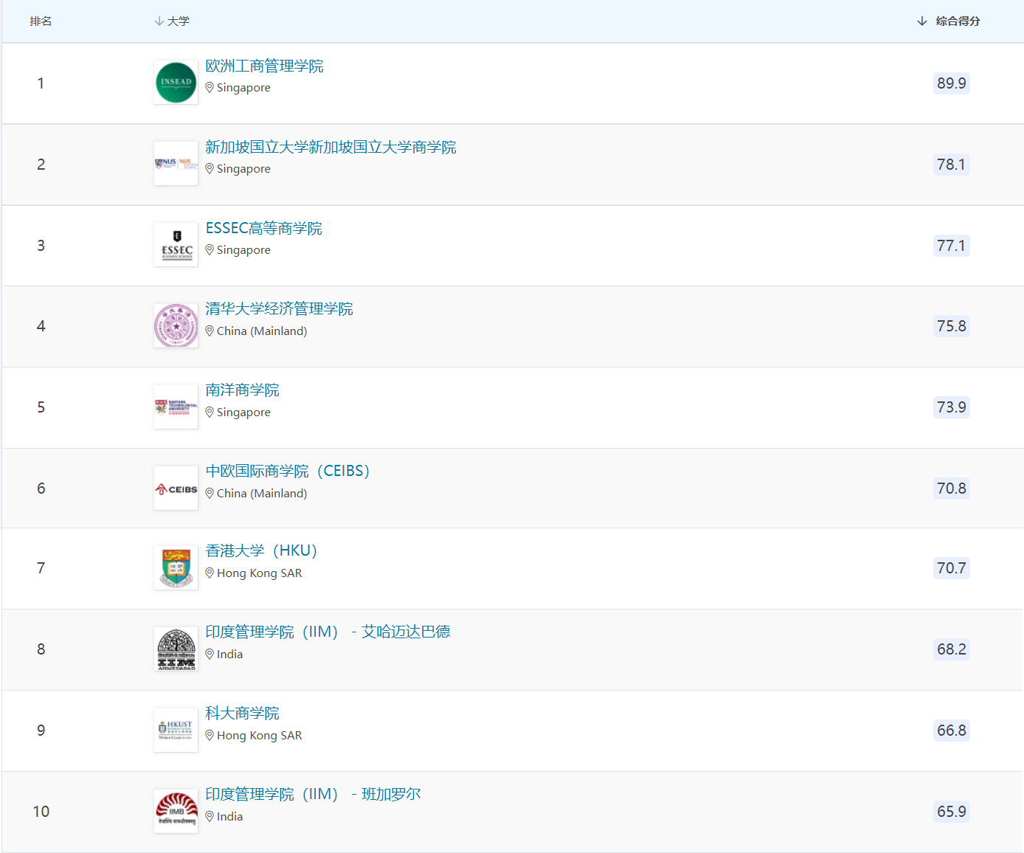The image size is (1024, 853).
Task: Open the 南洋商学院 link
Action: (x=242, y=390)
